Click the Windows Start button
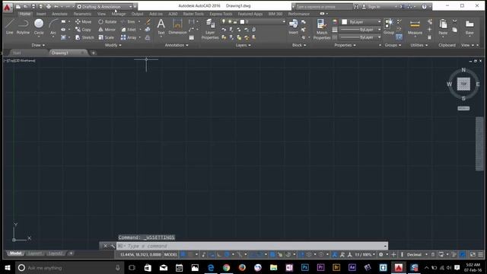This screenshot has width=487, height=274. pyautogui.click(x=8, y=267)
